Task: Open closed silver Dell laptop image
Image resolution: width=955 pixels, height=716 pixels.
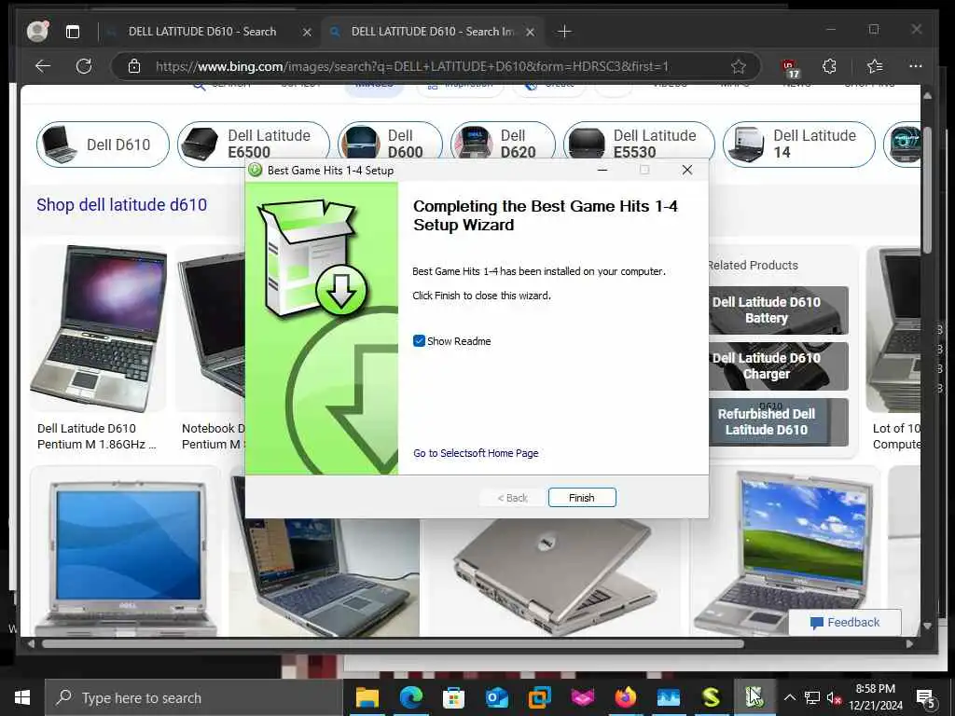Action: point(553,575)
